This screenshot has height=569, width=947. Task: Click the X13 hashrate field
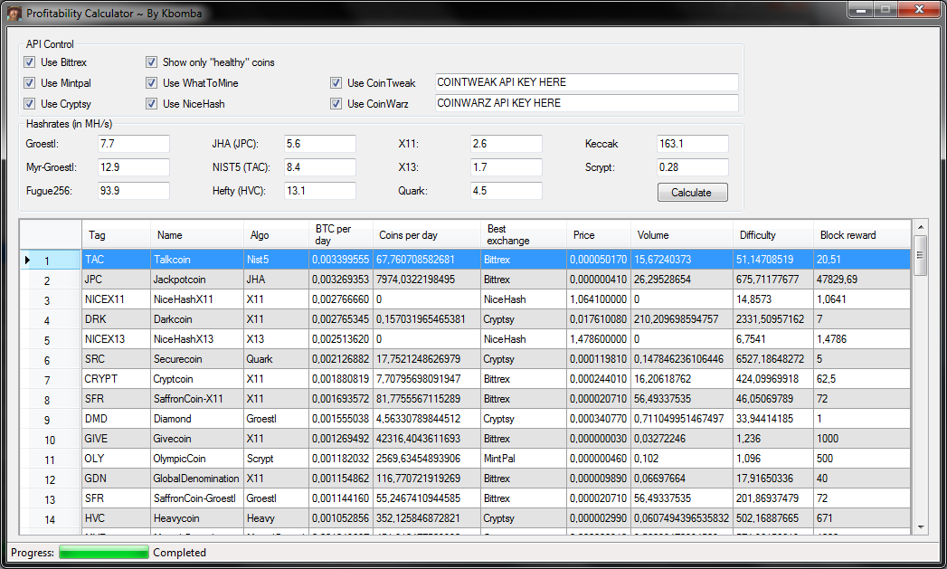(507, 167)
